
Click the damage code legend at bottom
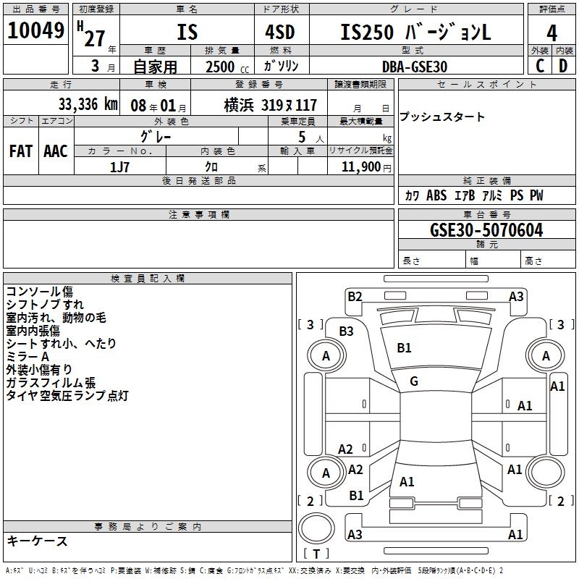254,570
